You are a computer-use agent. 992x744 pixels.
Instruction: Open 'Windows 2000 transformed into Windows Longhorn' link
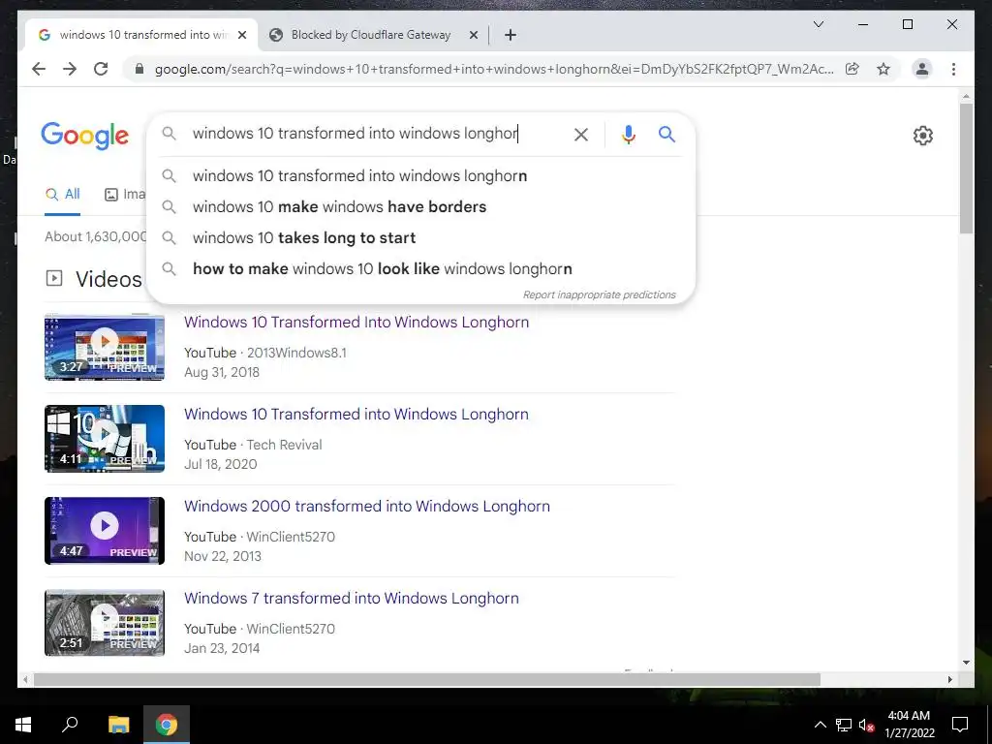tap(367, 506)
